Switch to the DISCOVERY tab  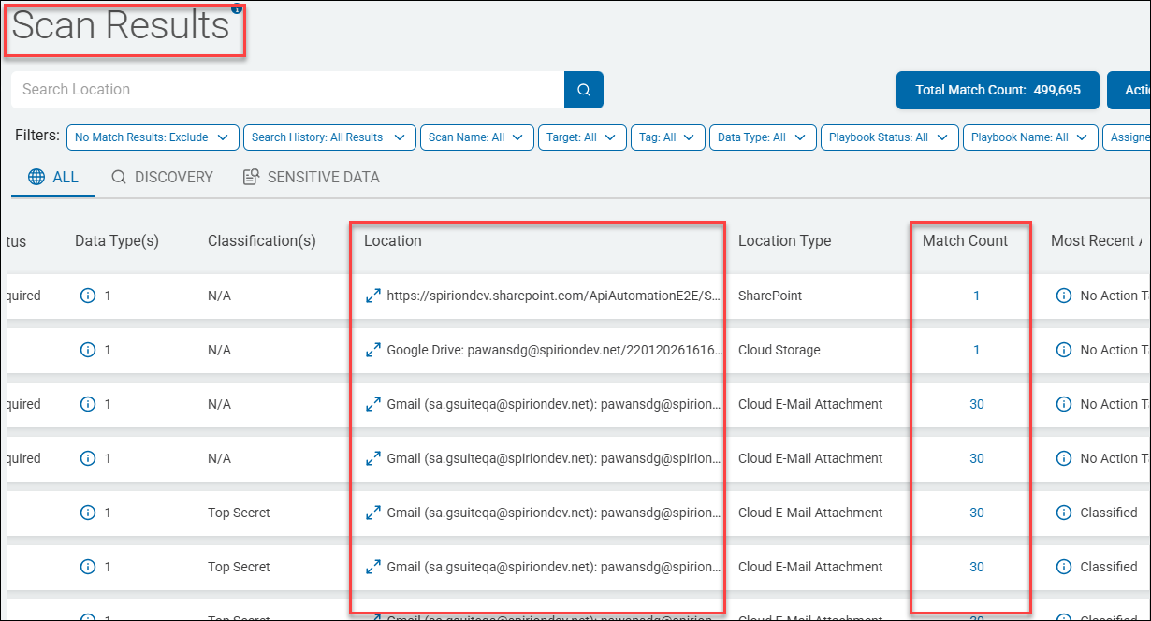point(163,177)
